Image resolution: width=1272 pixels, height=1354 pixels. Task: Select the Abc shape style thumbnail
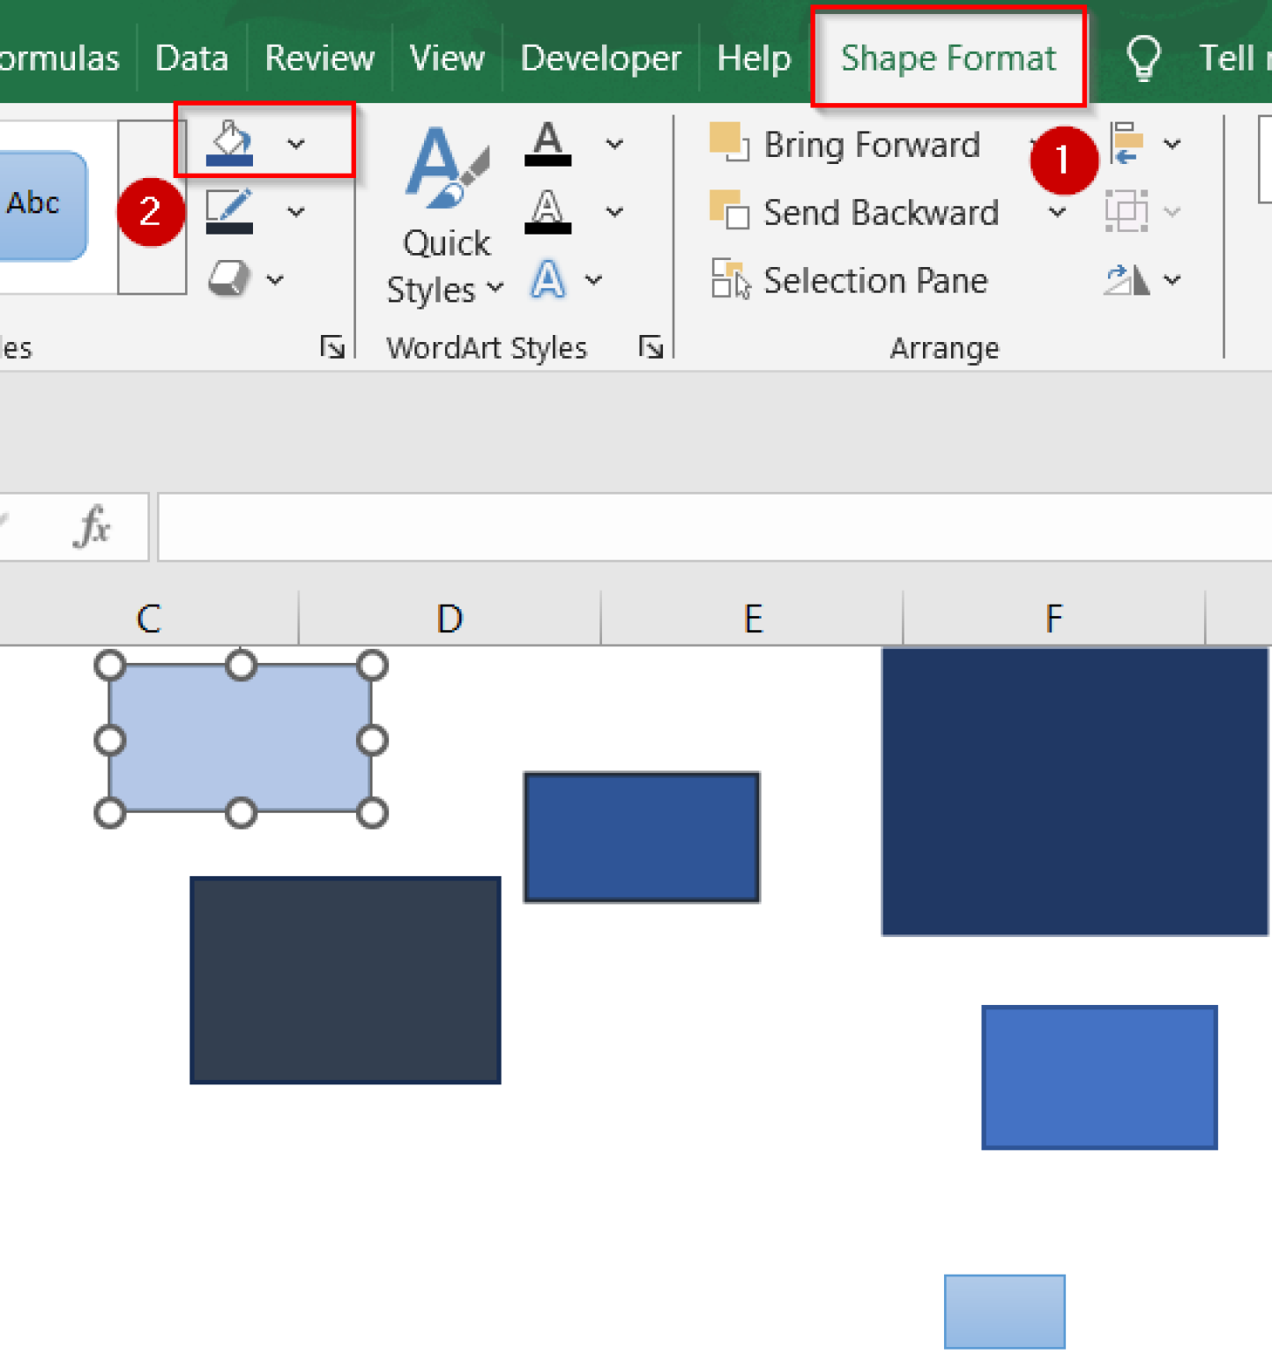(x=33, y=204)
